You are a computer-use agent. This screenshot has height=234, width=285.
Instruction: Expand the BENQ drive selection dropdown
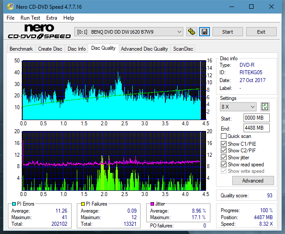(x=129, y=32)
